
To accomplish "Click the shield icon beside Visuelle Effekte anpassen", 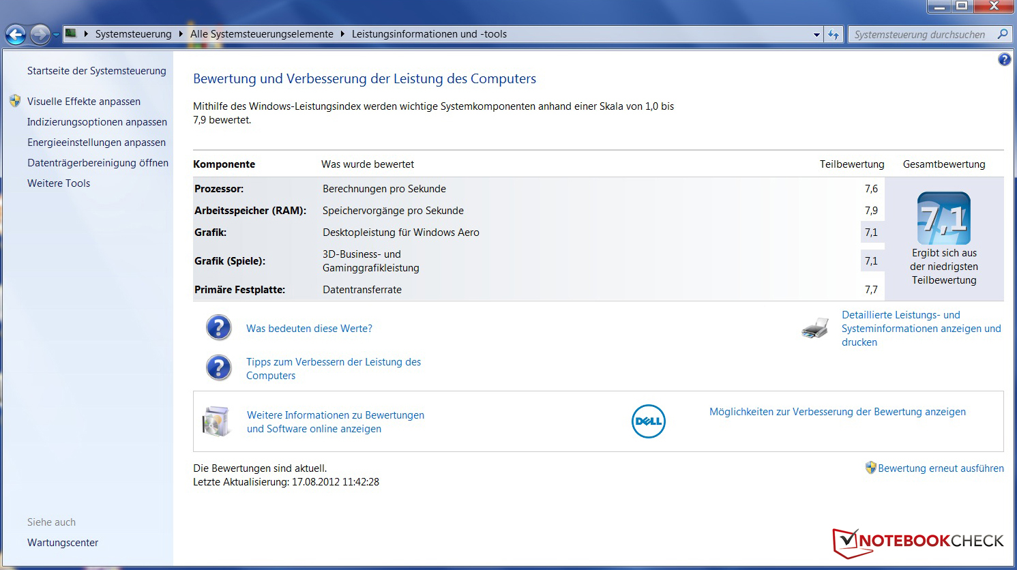I will (x=15, y=101).
